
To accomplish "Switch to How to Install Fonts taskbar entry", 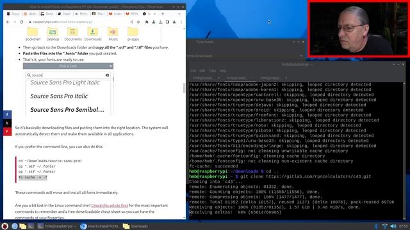I will point(99,226).
